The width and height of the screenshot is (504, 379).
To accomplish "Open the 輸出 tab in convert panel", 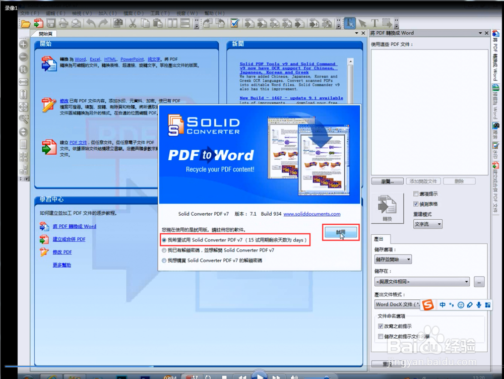I will pos(379,239).
